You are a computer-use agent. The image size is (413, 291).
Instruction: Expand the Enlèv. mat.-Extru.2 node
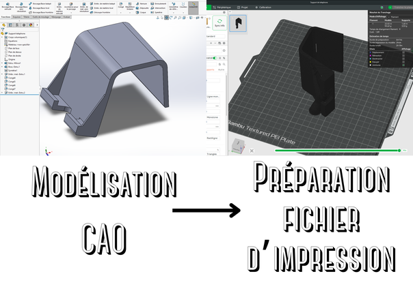(x=2, y=93)
